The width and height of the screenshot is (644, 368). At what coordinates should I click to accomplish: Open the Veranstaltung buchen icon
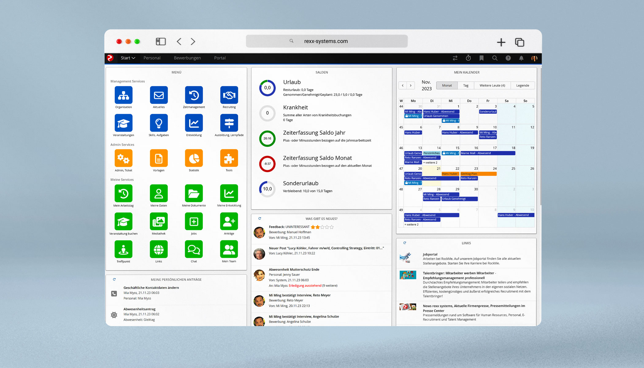pyautogui.click(x=123, y=222)
